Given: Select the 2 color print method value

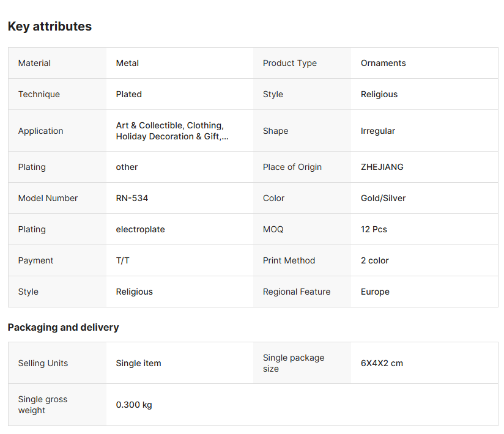Looking at the screenshot, I should point(374,260).
